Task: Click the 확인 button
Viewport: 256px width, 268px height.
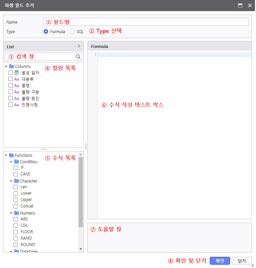Action: [x=220, y=261]
